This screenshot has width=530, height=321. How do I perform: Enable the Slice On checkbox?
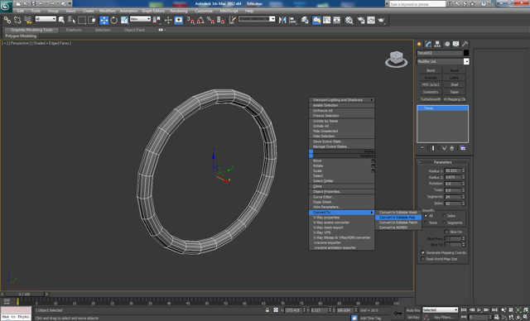(x=446, y=232)
